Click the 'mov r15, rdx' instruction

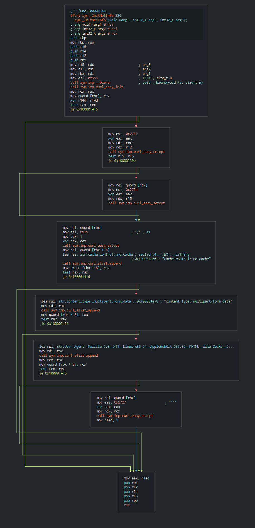82,65
